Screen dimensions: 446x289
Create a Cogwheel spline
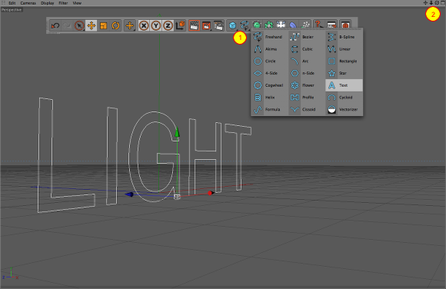tap(269, 85)
